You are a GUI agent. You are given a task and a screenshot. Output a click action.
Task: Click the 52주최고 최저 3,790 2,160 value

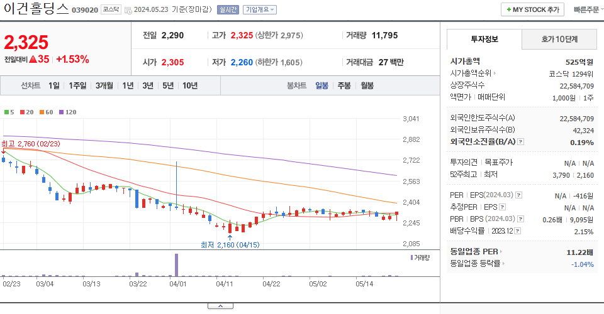pyautogui.click(x=573, y=175)
